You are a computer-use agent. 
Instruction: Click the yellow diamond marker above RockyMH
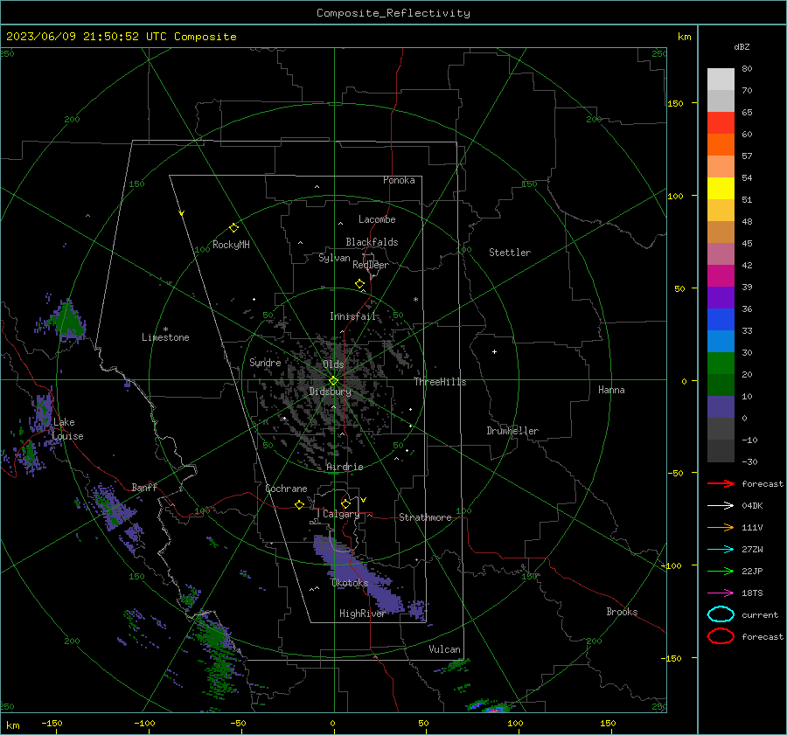tap(233, 228)
